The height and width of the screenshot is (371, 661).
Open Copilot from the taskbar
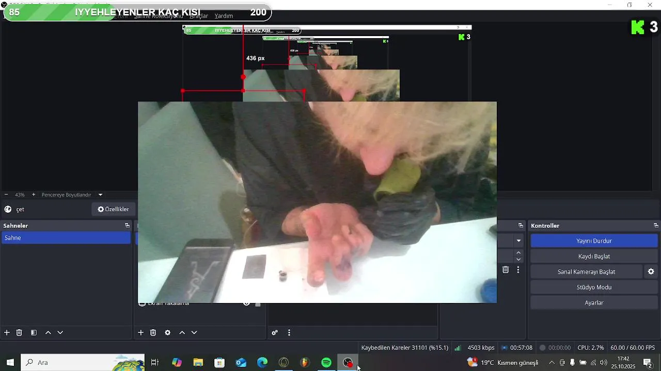(177, 363)
